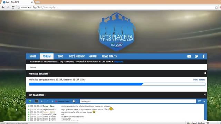Open Nuovi Messaggi link
The width and height of the screenshot is (221, 124).
pos(36,62)
